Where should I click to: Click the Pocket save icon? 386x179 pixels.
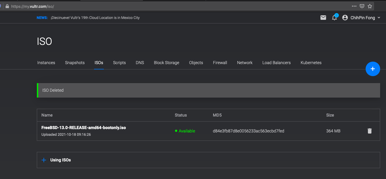coord(362,6)
